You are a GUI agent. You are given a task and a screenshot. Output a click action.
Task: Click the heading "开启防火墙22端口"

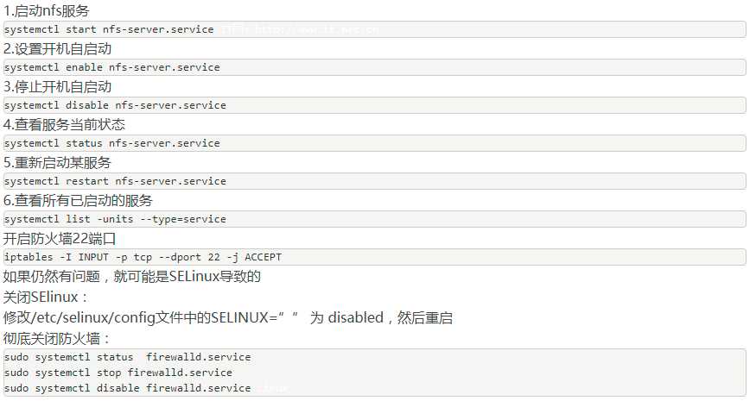point(59,239)
